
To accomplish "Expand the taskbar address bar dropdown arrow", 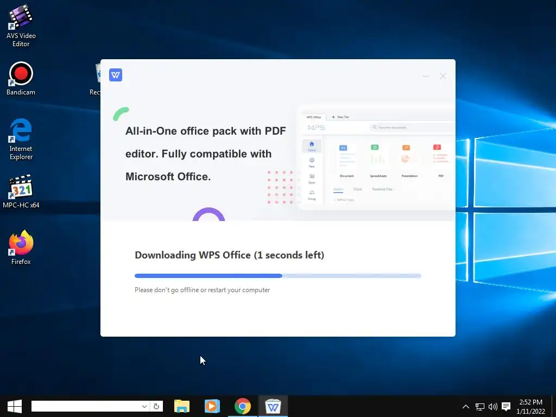I will click(144, 406).
